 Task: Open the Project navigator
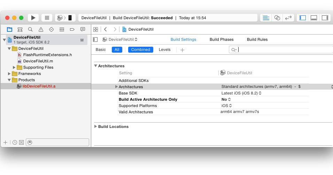coord(9,29)
